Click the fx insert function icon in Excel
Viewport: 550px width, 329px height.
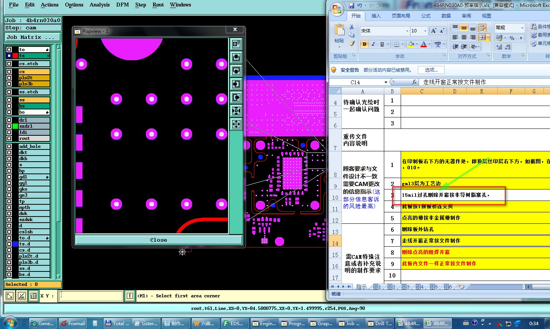pyautogui.click(x=414, y=82)
